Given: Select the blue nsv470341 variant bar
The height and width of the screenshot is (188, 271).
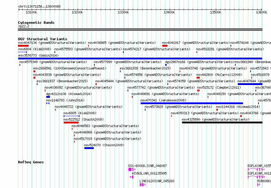Looking at the screenshot, I should click(x=192, y=103).
